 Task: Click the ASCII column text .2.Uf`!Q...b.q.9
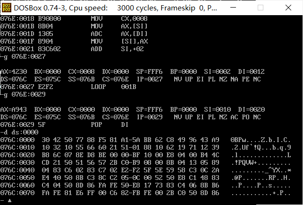click(261, 147)
